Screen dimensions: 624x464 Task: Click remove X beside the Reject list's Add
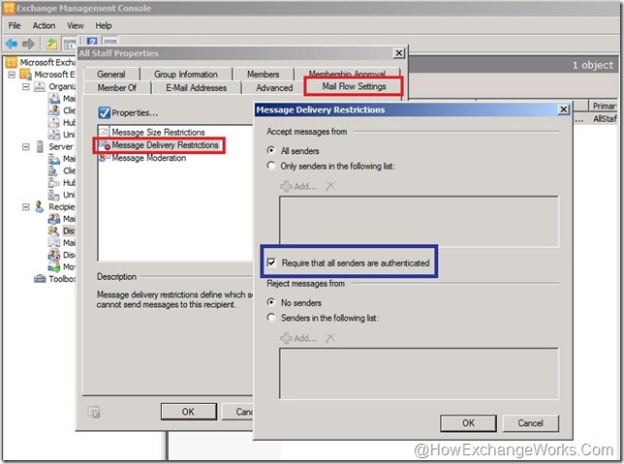click(x=330, y=338)
